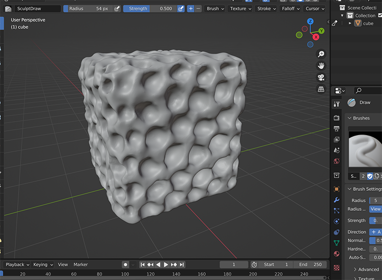This screenshot has height=280, width=382.
Task: Activate the move hand icon in viewport
Action: pos(321,65)
